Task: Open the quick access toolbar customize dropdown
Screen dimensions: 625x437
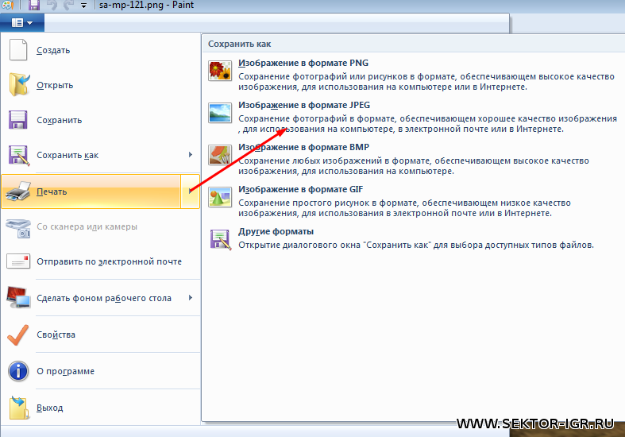Action: tap(83, 6)
